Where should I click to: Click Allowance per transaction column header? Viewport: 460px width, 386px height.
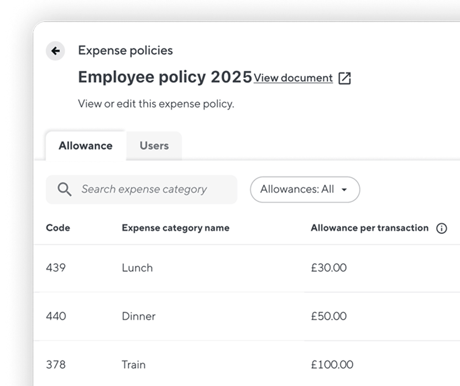370,228
